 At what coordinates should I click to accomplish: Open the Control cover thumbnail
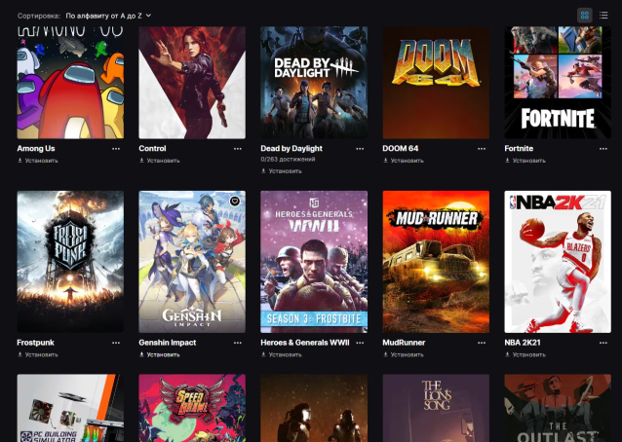192,83
